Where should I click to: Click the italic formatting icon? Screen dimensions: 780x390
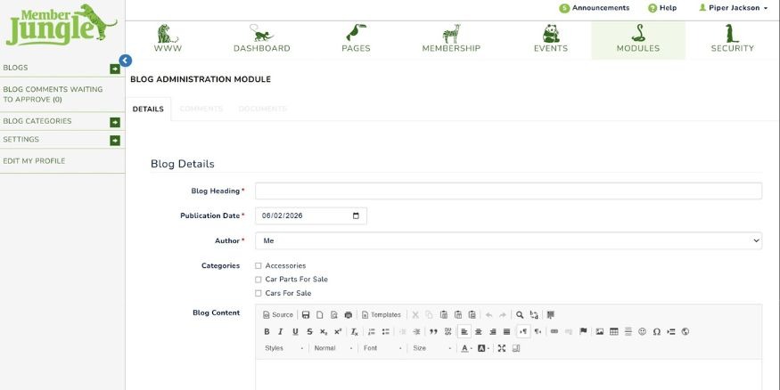(x=281, y=331)
